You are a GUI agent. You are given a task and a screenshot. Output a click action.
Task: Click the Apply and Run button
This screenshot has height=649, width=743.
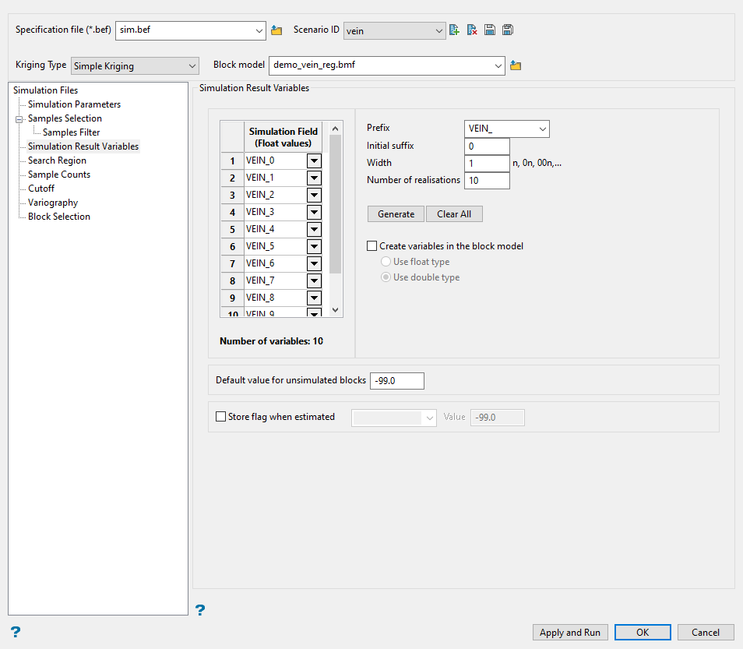(x=570, y=633)
